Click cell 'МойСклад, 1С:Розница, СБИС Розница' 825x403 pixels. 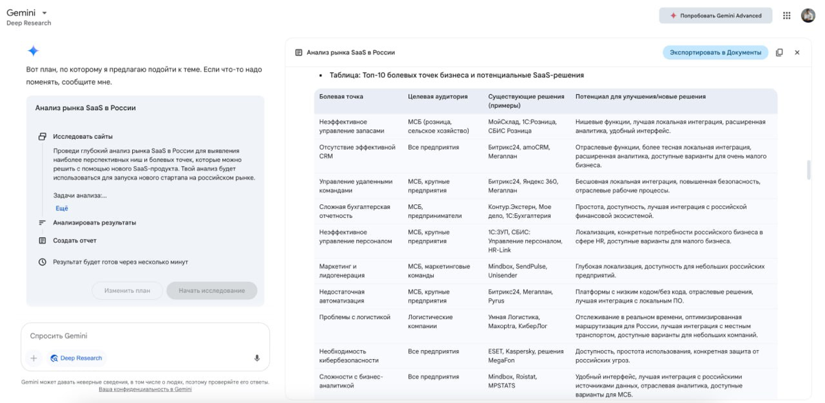pos(522,127)
